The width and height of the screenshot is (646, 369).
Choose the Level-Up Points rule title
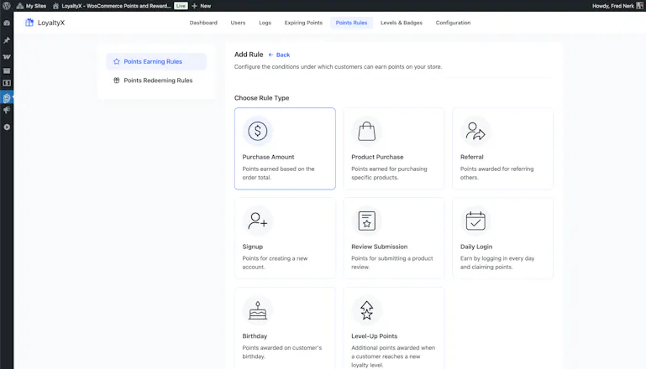click(374, 335)
